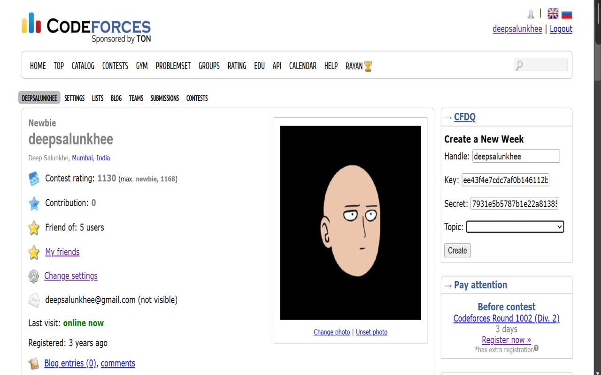601x375 pixels.
Task: Switch language with the Russian flag
Action: [x=567, y=14]
